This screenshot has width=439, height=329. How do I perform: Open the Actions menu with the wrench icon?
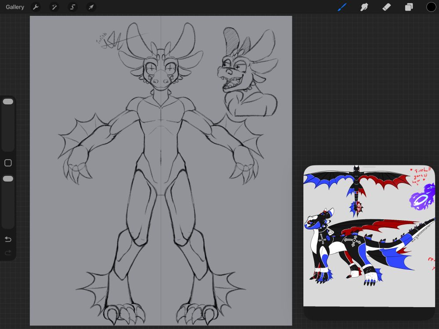click(x=36, y=7)
